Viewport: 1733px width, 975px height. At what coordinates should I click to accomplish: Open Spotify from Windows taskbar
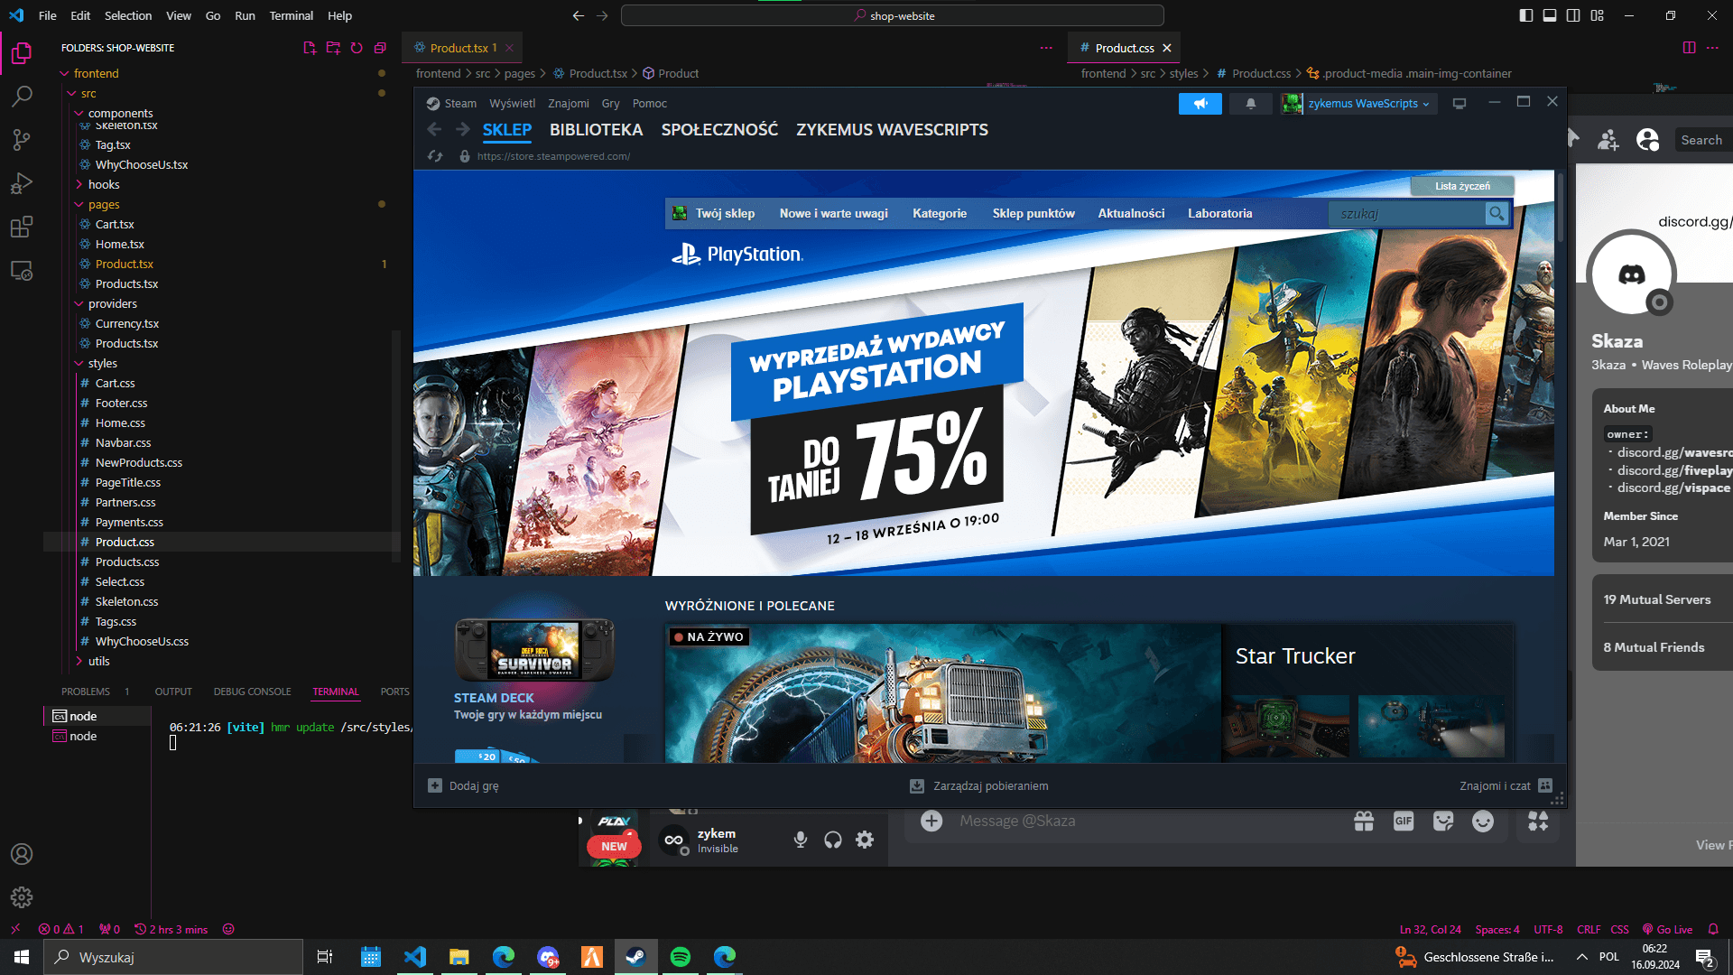coord(681,957)
